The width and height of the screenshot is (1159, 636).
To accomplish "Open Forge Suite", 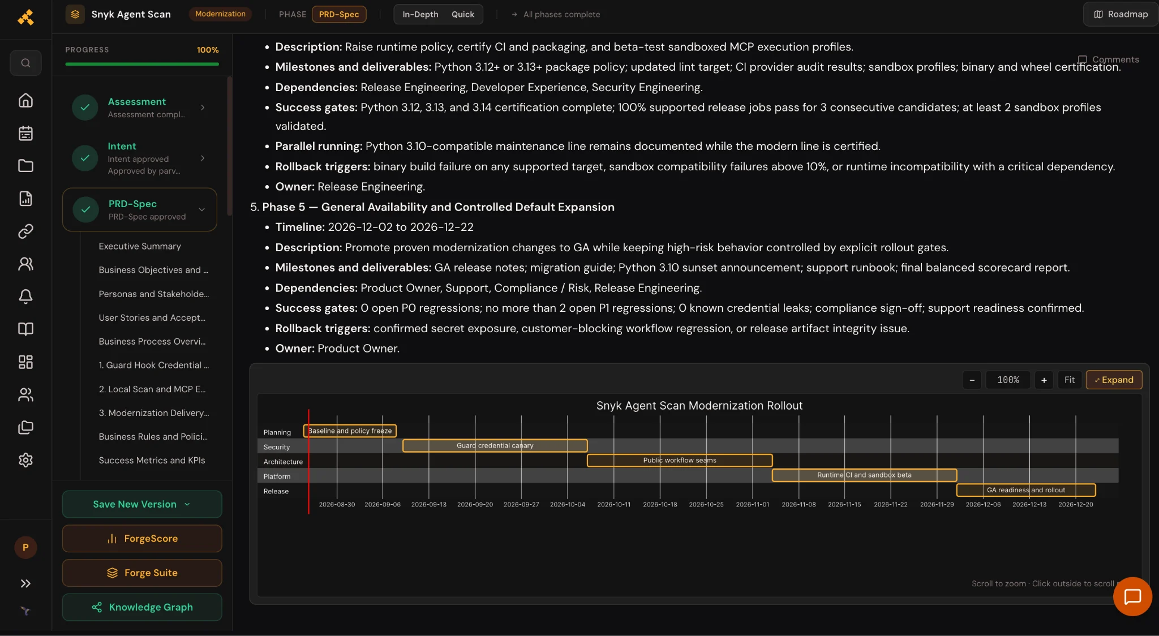I will 141,573.
